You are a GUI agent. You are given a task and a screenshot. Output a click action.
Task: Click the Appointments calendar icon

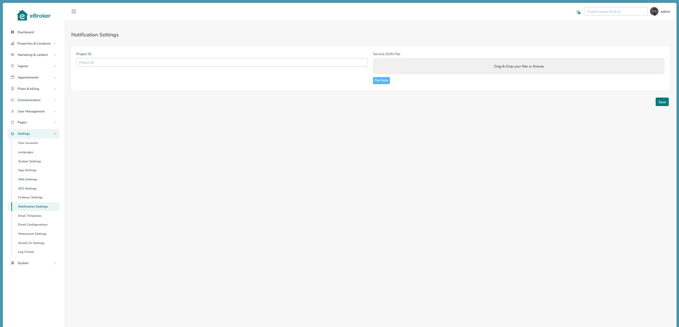[12, 77]
